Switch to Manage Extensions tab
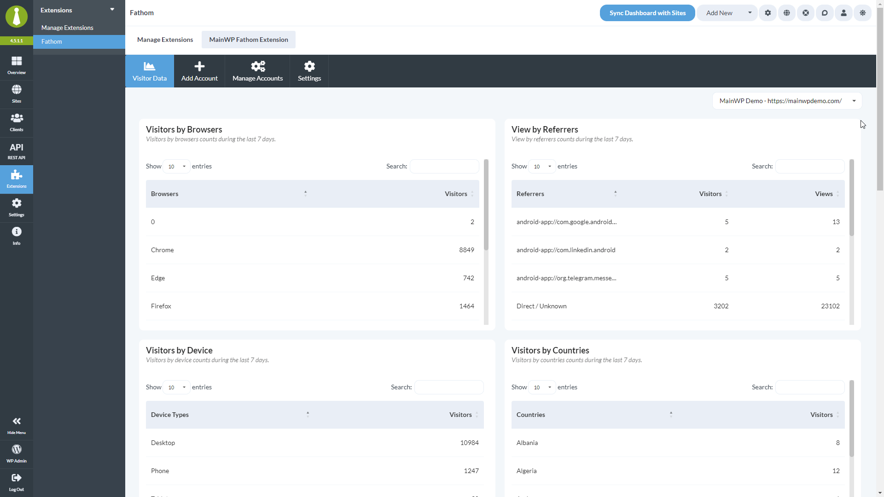Screen dimensions: 884x497 pyautogui.click(x=165, y=40)
